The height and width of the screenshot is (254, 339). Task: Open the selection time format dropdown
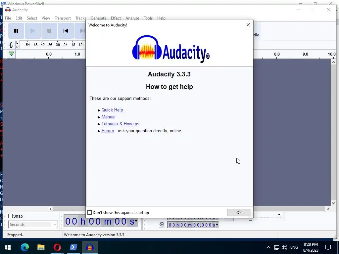point(217,225)
